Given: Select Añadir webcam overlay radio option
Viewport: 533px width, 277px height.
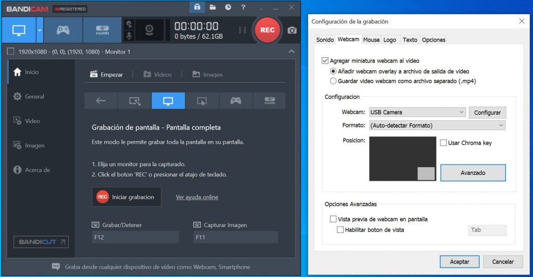Looking at the screenshot, I should point(333,71).
